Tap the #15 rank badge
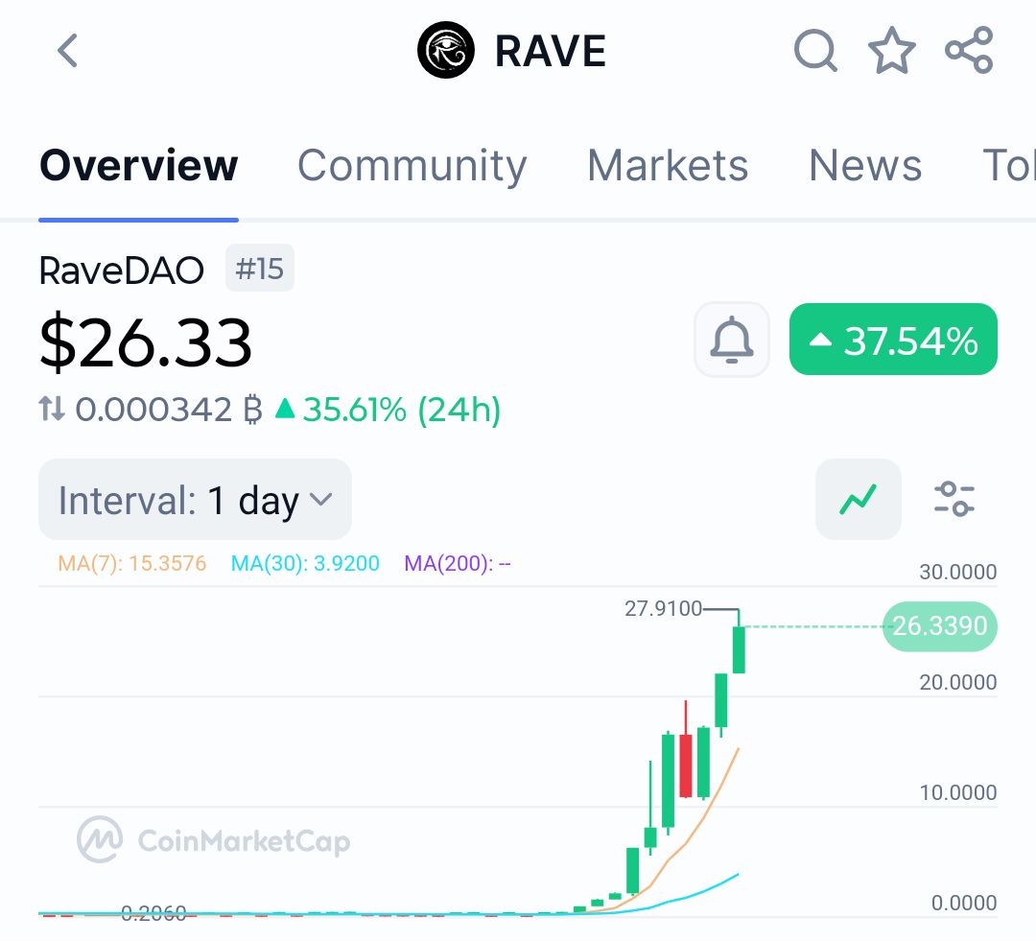This screenshot has width=1036, height=941. click(x=260, y=269)
